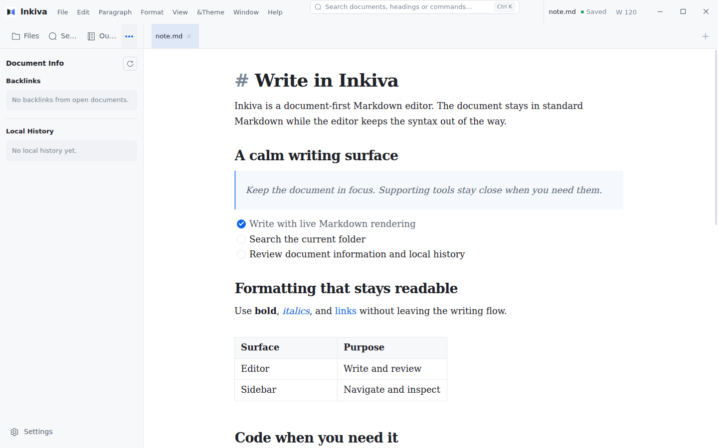The height and width of the screenshot is (448, 718).
Task: Open the Edit menu
Action: tap(83, 12)
